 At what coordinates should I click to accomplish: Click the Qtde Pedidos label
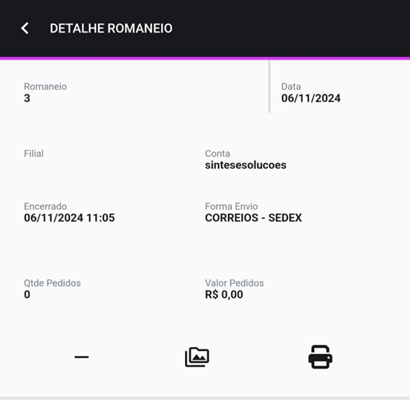tap(52, 283)
